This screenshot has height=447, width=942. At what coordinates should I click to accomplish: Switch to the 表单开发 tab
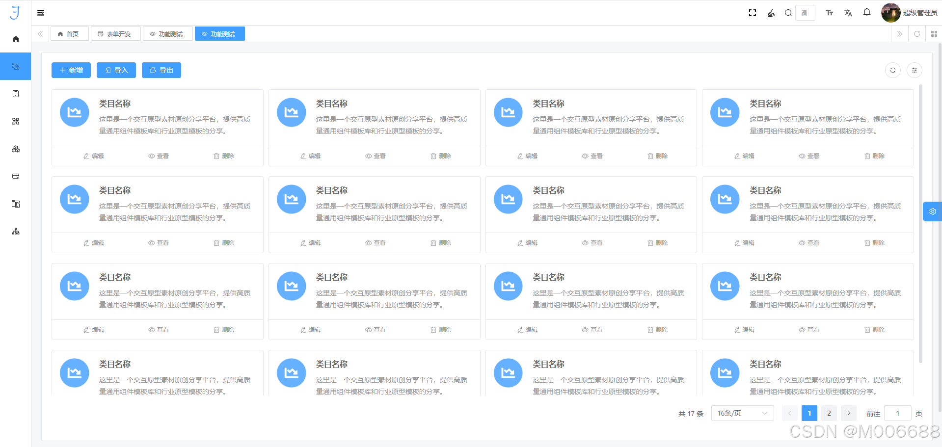[116, 34]
